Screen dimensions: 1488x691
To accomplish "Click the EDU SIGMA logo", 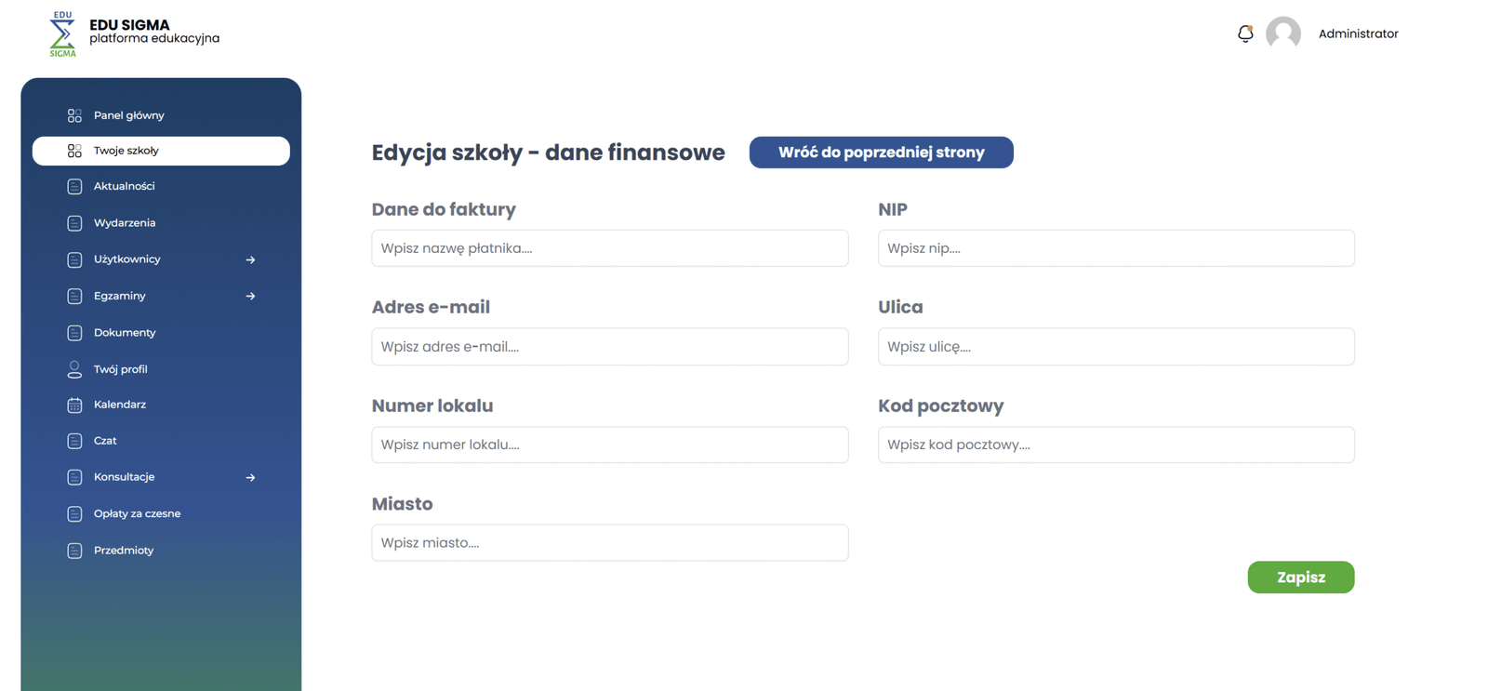I will point(62,34).
